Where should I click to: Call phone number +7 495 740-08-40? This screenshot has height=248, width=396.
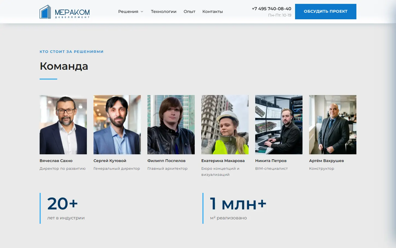pyautogui.click(x=271, y=9)
